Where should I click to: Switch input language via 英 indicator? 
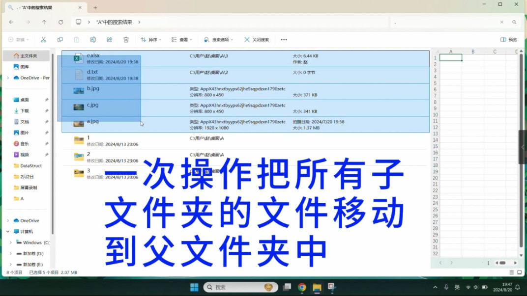point(457,287)
